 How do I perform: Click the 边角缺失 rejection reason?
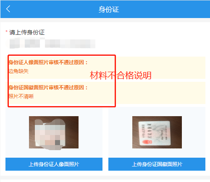[x=18, y=71]
